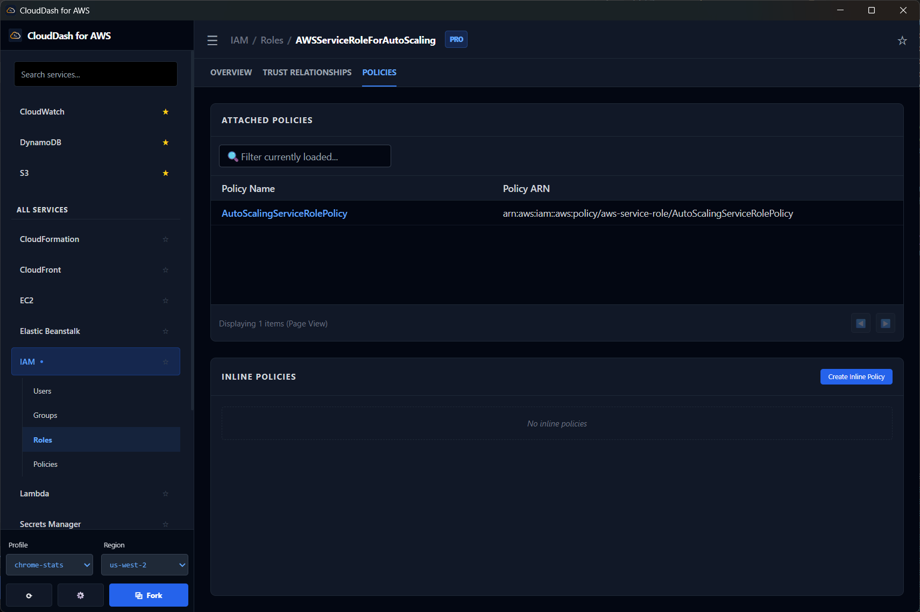The image size is (920, 612).
Task: Focus the Filter currently loaded field
Action: [305, 156]
